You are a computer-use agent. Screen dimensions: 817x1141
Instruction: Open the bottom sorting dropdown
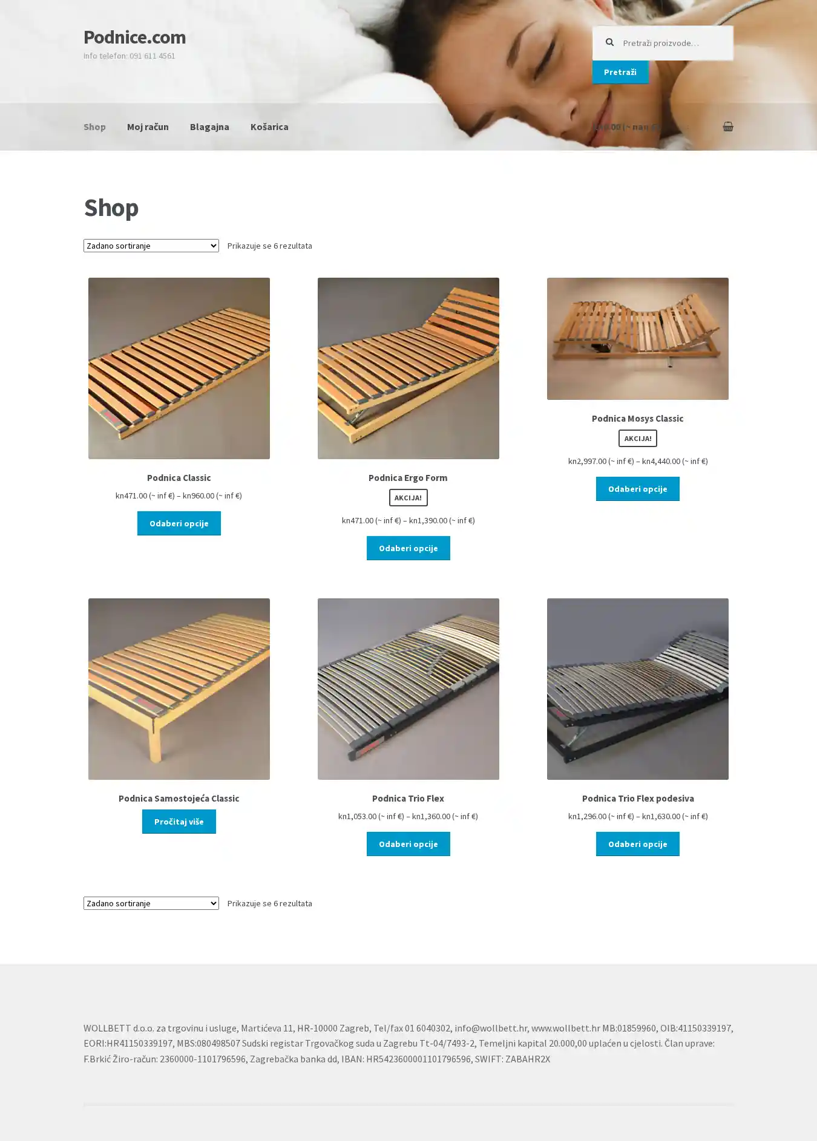click(x=151, y=903)
